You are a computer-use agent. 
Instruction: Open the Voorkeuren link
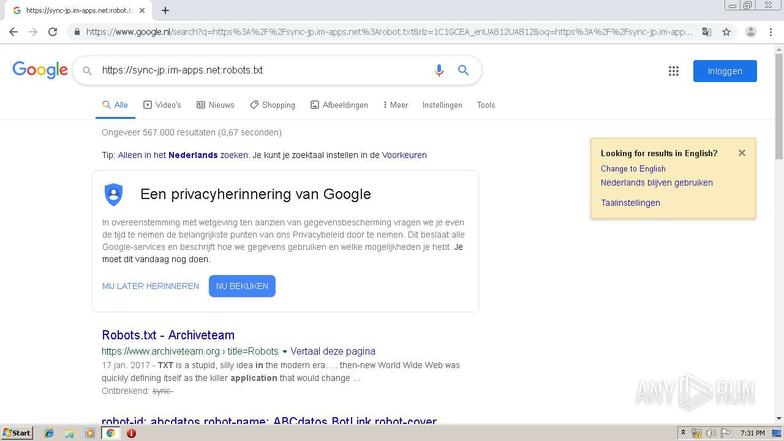404,155
